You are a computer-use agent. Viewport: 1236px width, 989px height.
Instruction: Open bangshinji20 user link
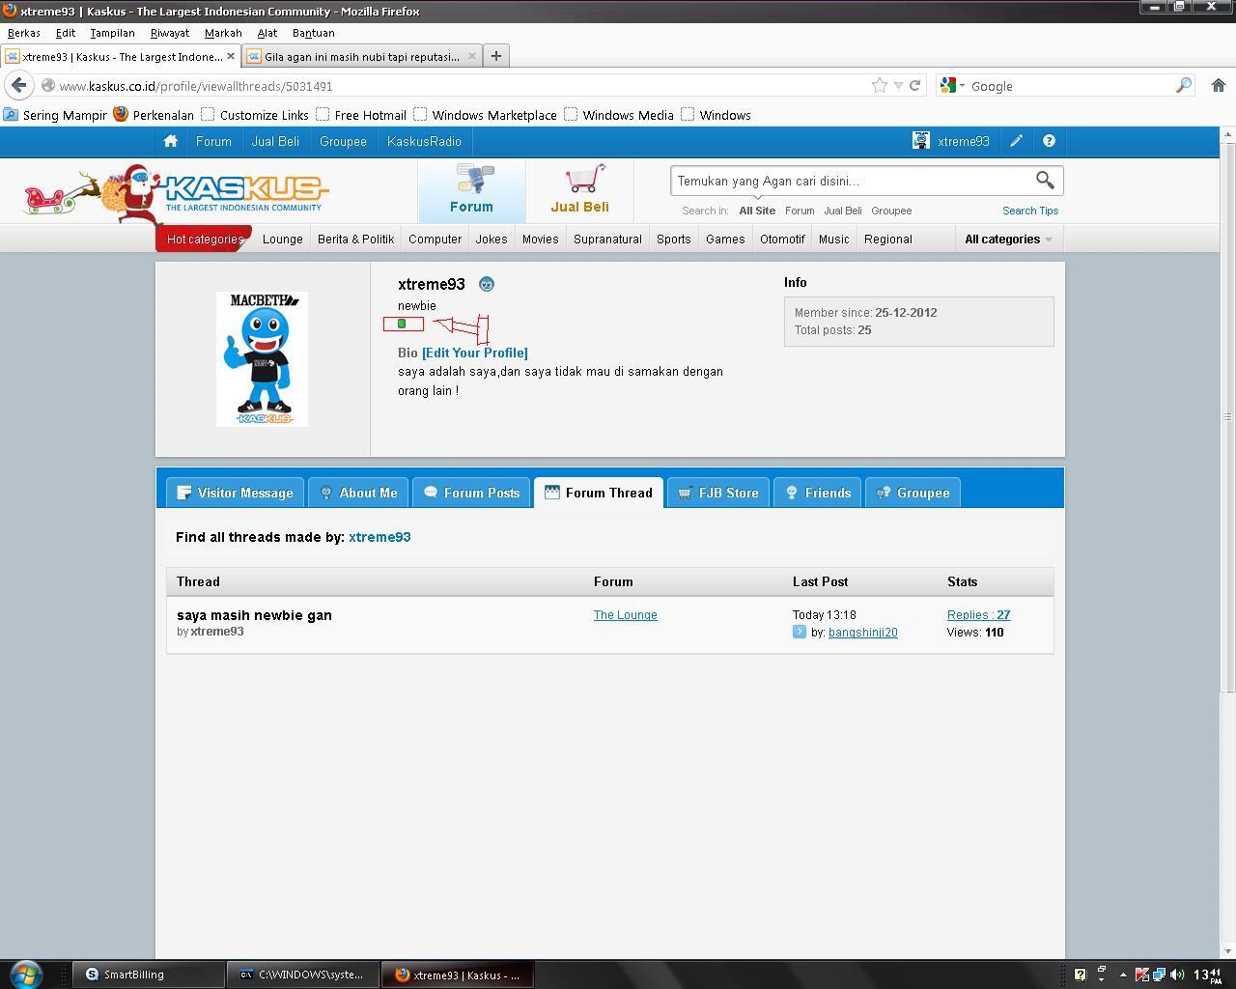(863, 633)
